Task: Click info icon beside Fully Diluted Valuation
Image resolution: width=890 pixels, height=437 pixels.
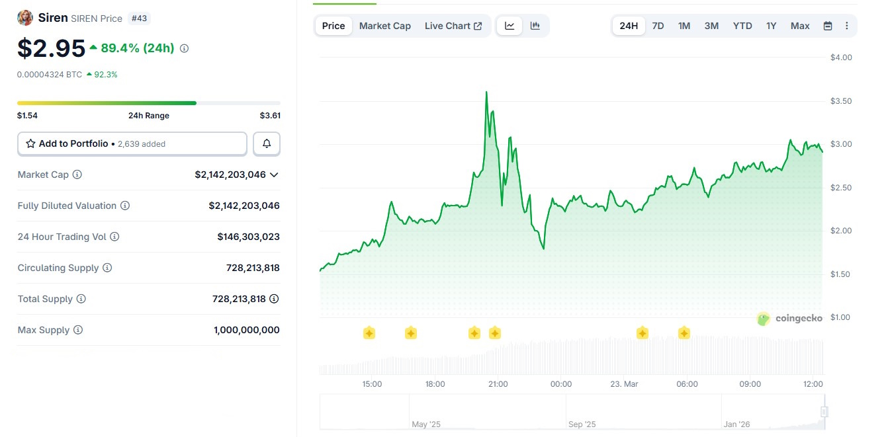Action: tap(125, 206)
